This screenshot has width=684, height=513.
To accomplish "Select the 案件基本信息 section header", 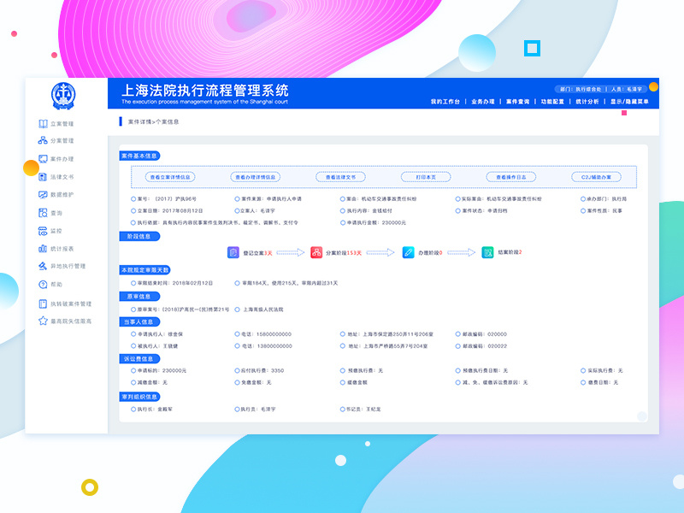I will (139, 156).
